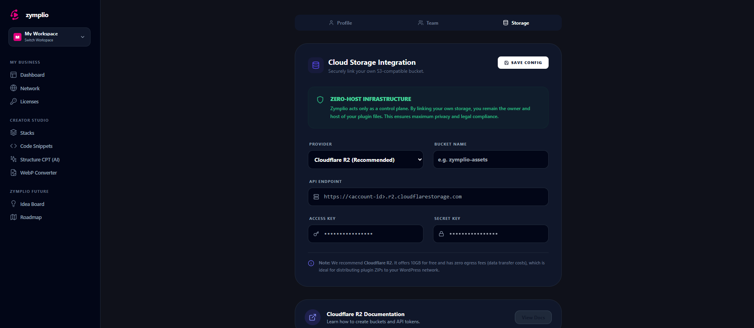754x328 pixels.
Task: Launch Structure CPT (AI) tool
Action: [40, 159]
